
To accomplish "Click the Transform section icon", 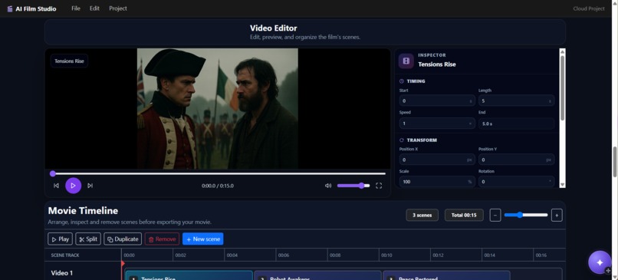I will (x=402, y=140).
